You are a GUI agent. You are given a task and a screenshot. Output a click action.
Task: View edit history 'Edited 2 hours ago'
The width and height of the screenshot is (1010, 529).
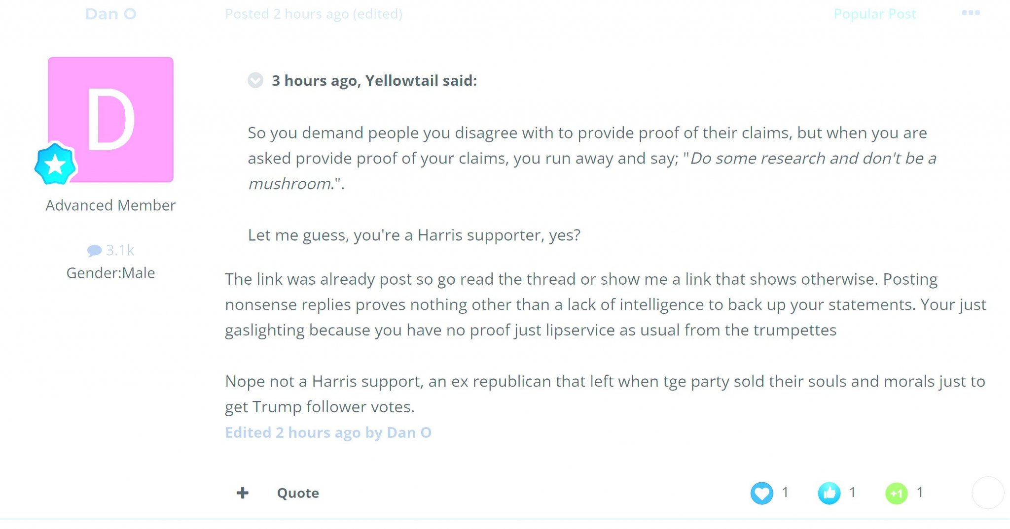(328, 432)
